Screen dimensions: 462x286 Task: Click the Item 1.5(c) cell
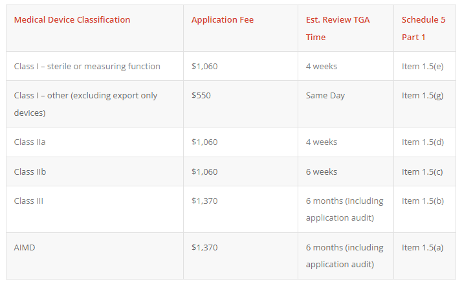[x=423, y=172]
